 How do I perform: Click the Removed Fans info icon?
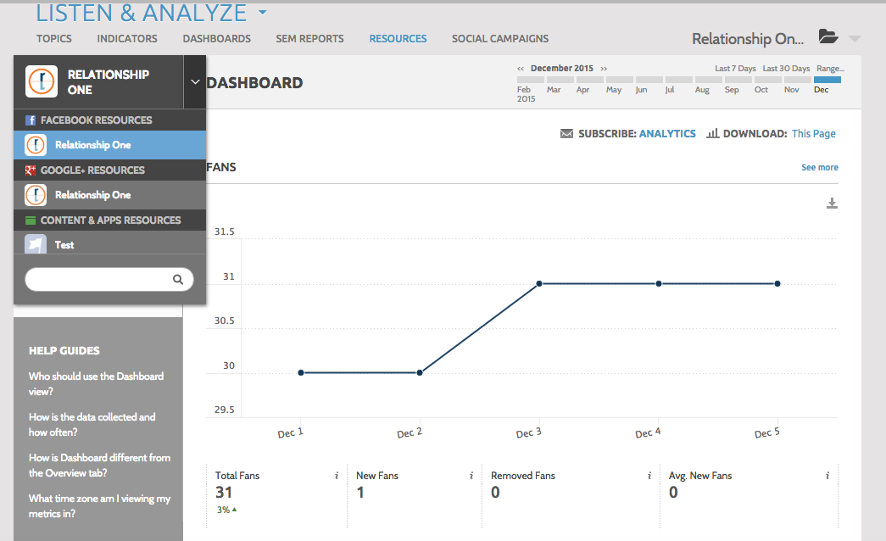click(x=649, y=477)
